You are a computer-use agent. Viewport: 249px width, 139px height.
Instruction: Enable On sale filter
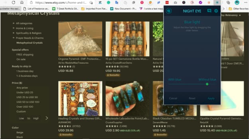(21, 59)
